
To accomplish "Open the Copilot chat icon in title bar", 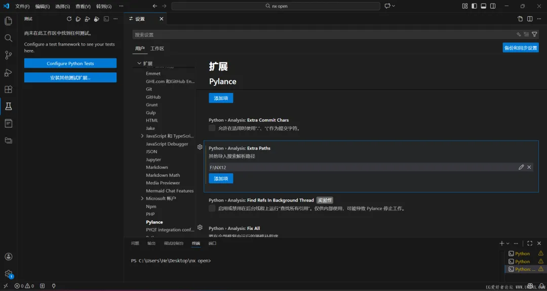I will point(387,6).
